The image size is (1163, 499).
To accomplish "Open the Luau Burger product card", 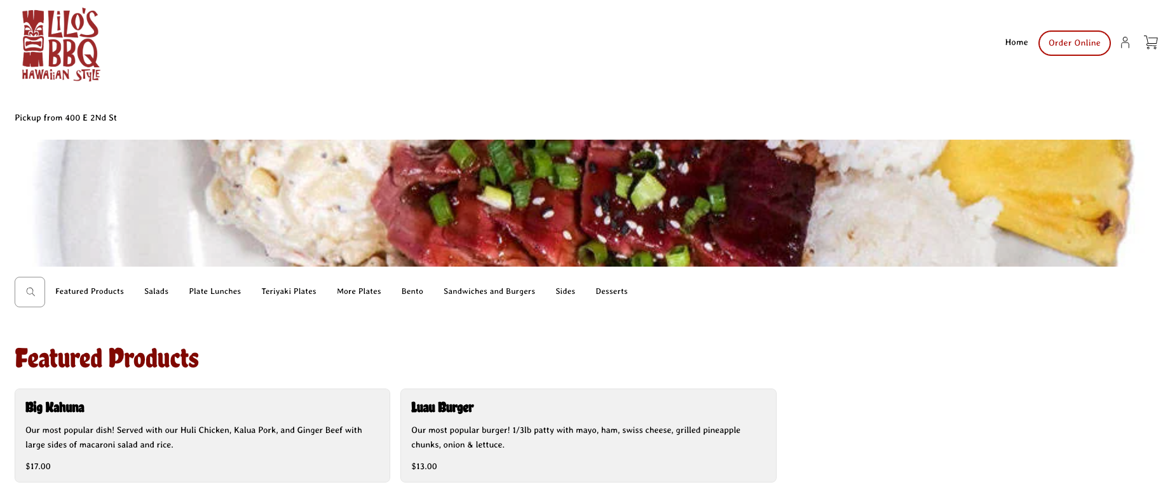I will pyautogui.click(x=588, y=436).
